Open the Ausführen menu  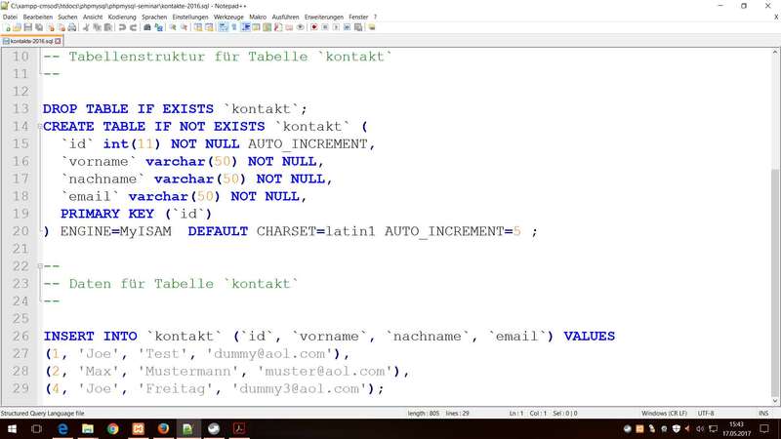(285, 17)
